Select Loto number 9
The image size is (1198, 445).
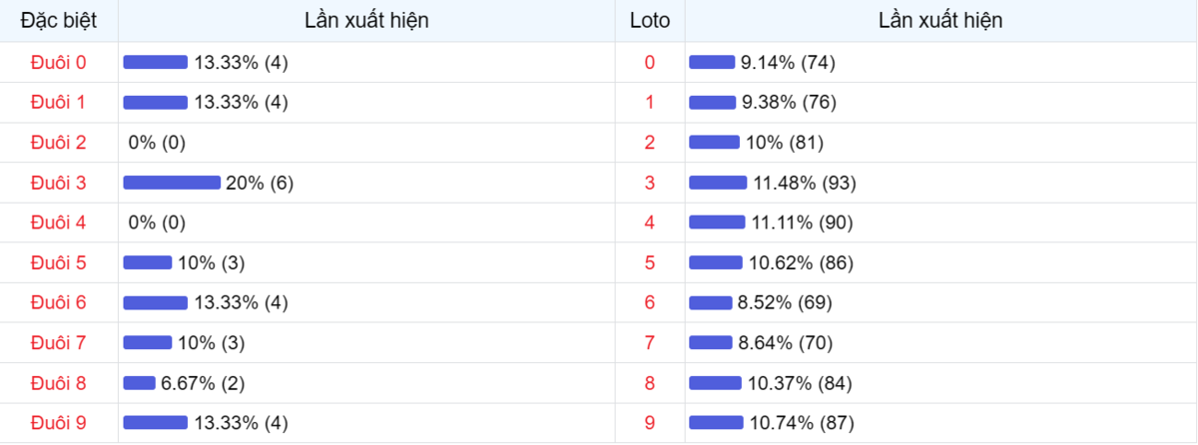(x=650, y=423)
